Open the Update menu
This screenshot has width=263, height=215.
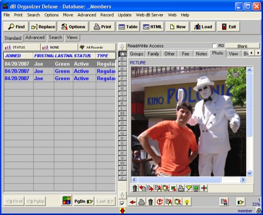(124, 15)
